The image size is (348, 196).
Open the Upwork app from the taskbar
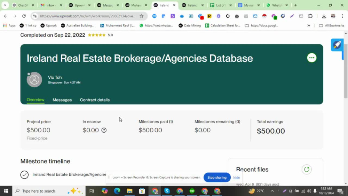point(192,191)
